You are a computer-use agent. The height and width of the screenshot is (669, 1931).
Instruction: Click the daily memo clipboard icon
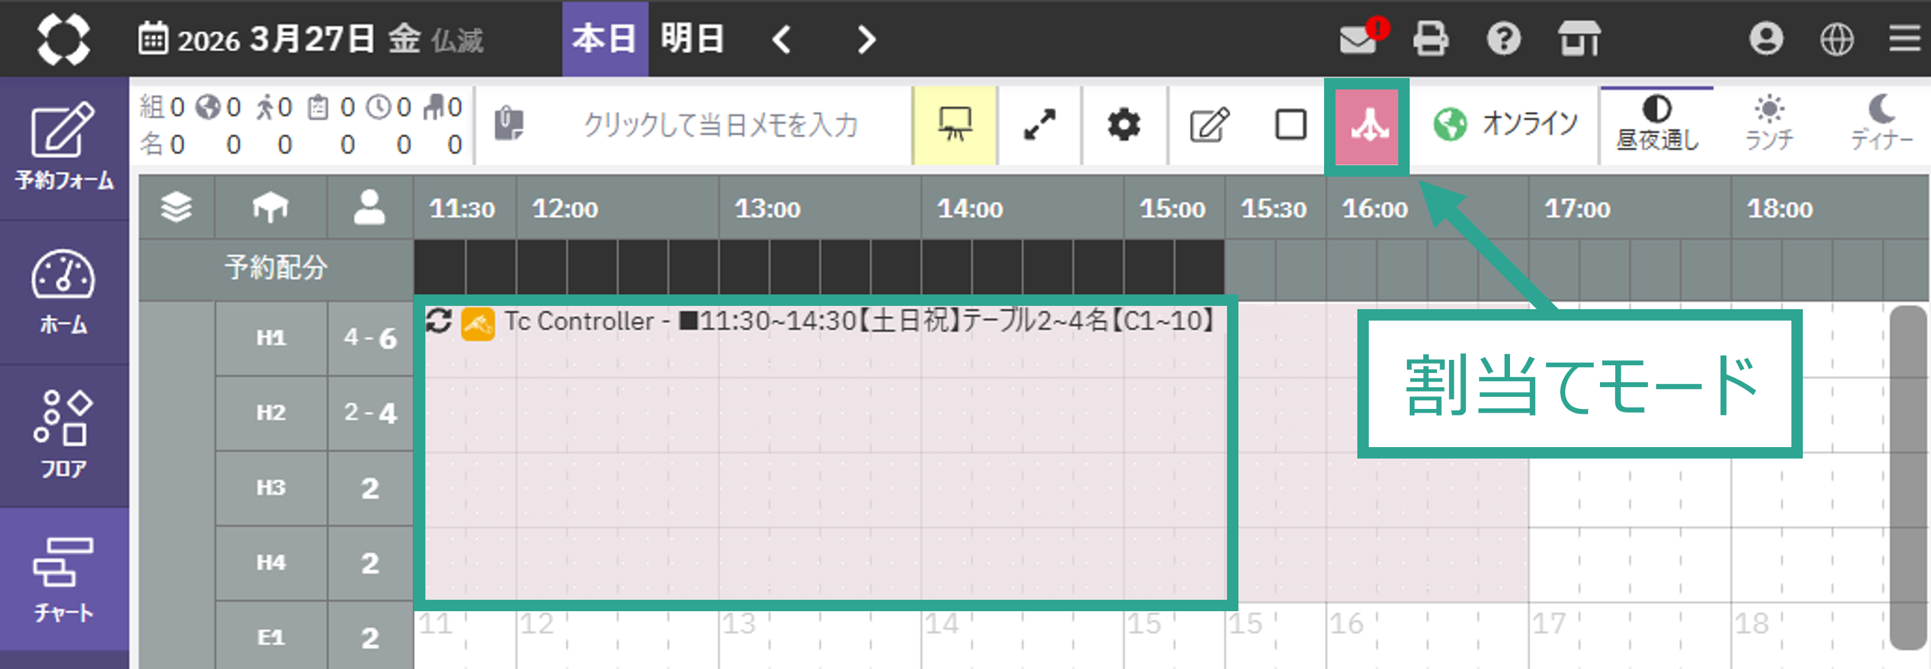(508, 124)
